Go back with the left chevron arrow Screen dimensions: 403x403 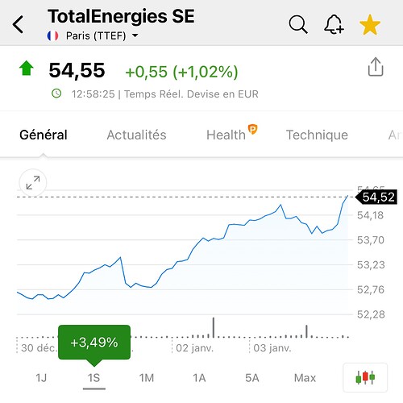(19, 24)
